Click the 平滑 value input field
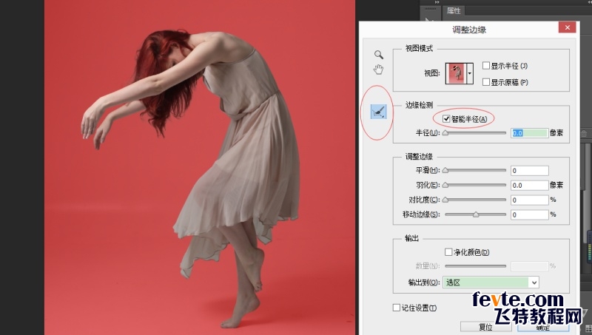Screen dimensions: 592x335 tap(529, 171)
